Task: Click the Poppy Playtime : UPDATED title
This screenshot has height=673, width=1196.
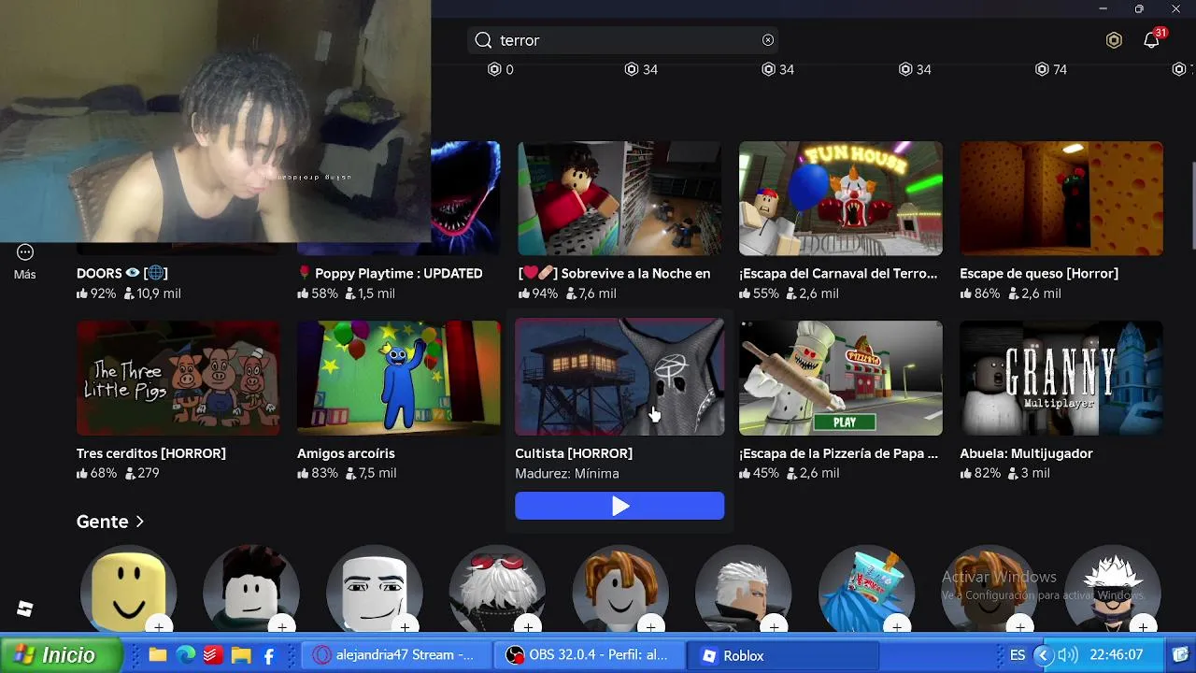Action: click(390, 273)
